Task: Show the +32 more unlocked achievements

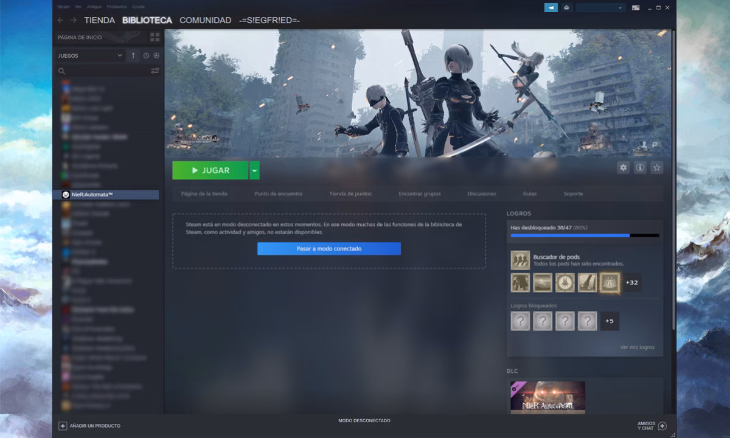Action: [631, 282]
